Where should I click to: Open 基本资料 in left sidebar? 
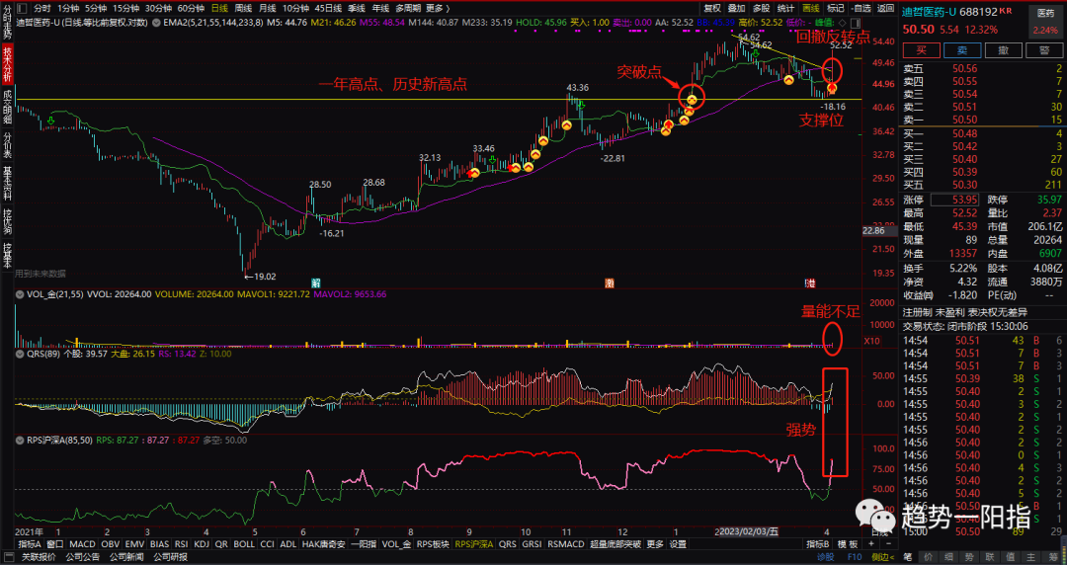coord(8,183)
